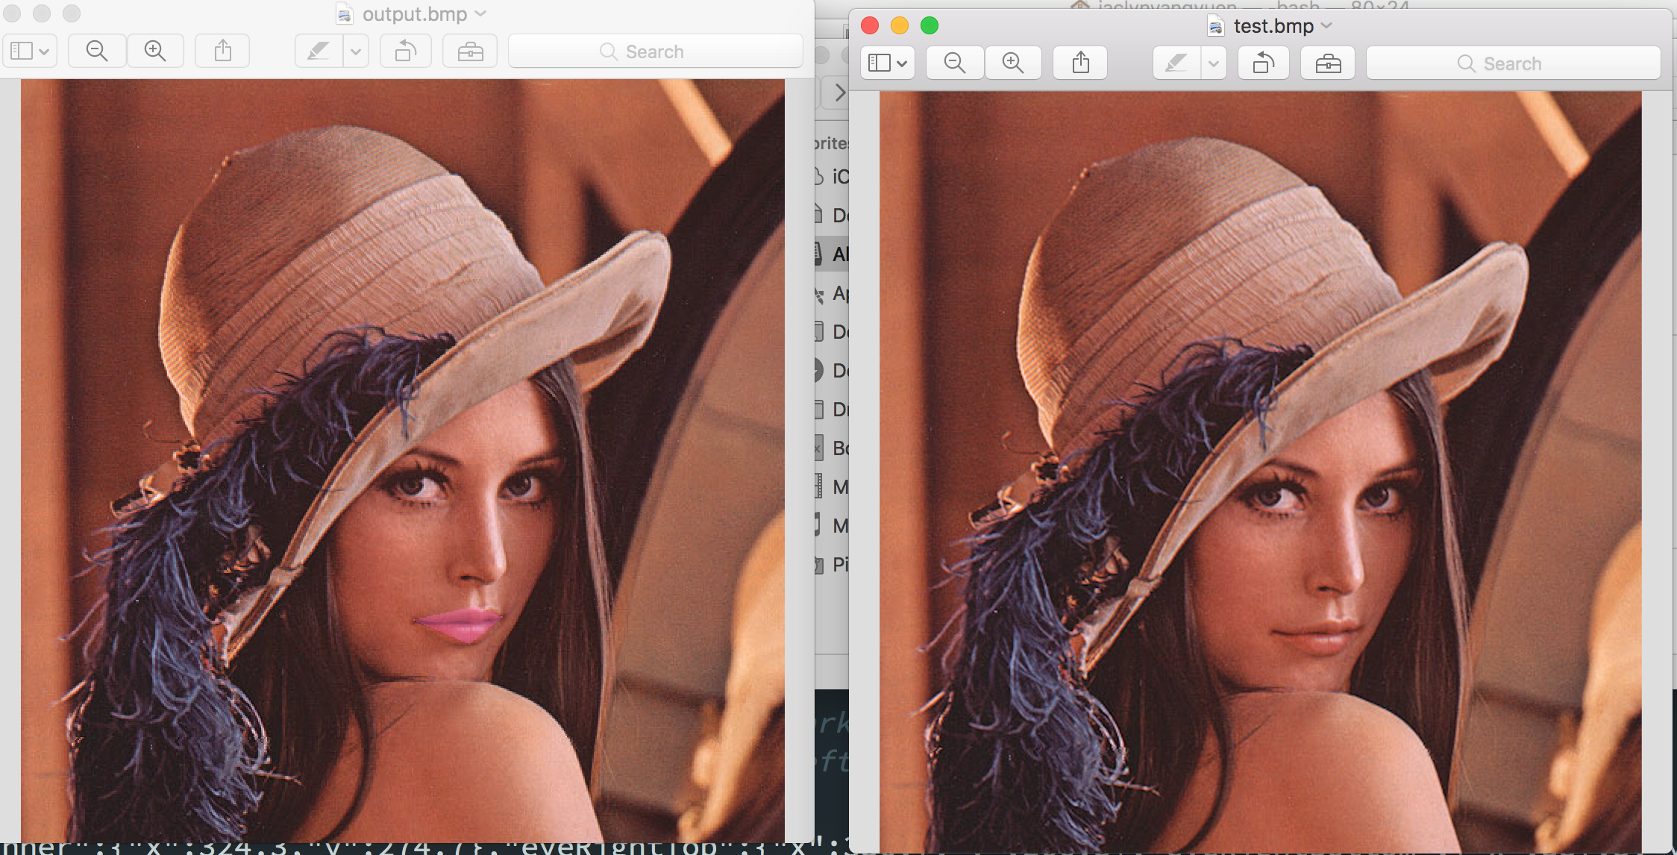Show Markup toolbar in test.bmp window
The height and width of the screenshot is (855, 1677).
(x=1328, y=63)
